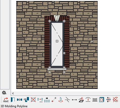Image resolution: width=120 pixels, height=108 pixels.
Task: Click the fence-like railing icon in edit toolbar
Action: (95, 100)
